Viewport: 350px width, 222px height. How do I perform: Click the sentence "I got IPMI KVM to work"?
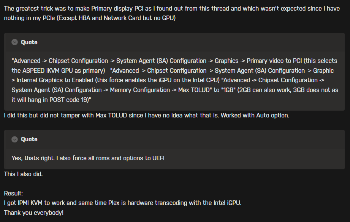pyautogui.click(x=123, y=203)
